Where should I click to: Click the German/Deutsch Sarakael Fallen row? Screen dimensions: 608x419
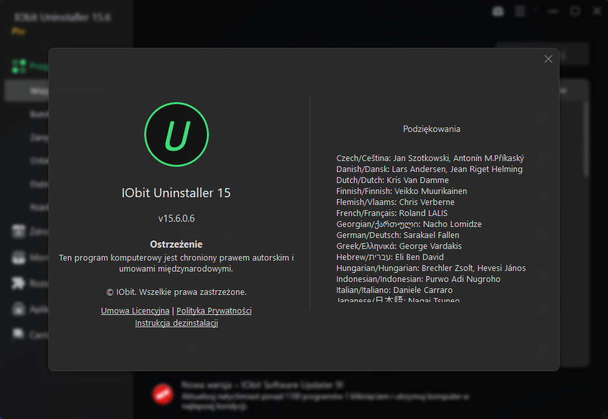point(397,235)
